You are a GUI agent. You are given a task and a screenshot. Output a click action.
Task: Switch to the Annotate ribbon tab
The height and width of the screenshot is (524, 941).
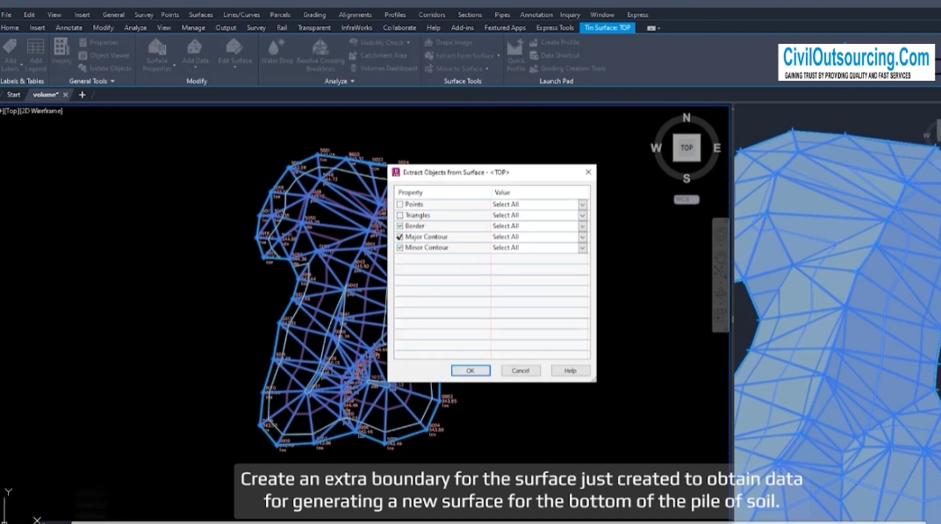69,27
